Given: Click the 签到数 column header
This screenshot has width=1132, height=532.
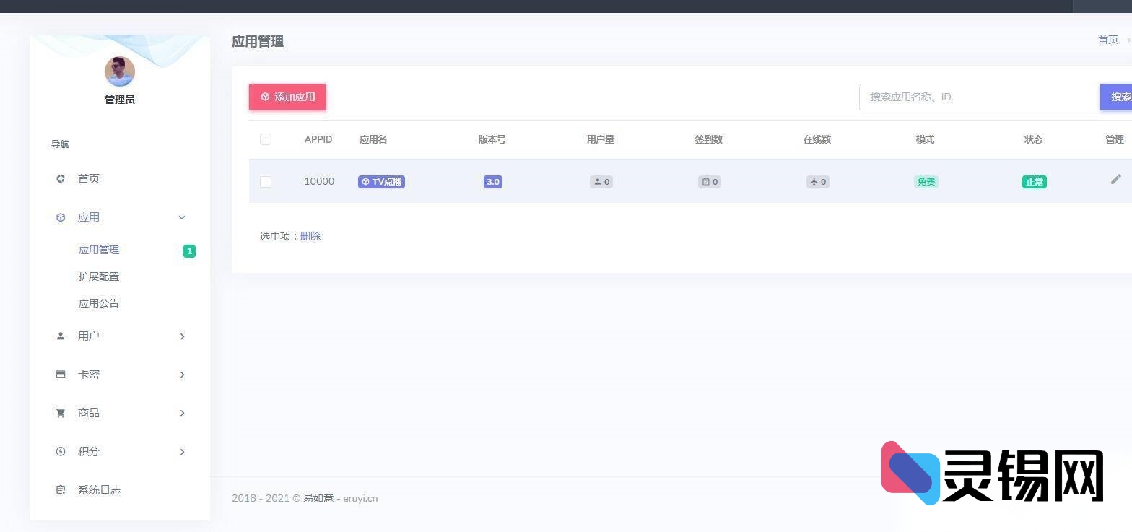Looking at the screenshot, I should click(709, 139).
